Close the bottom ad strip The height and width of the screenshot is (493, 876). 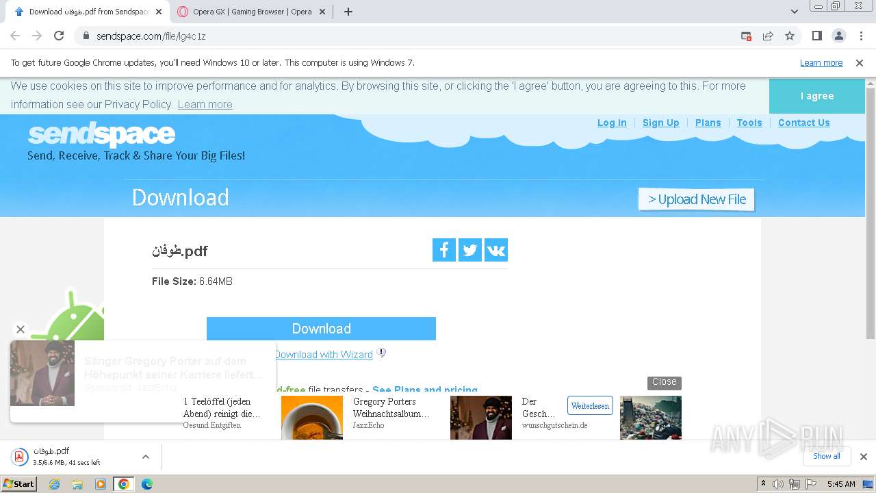[664, 382]
